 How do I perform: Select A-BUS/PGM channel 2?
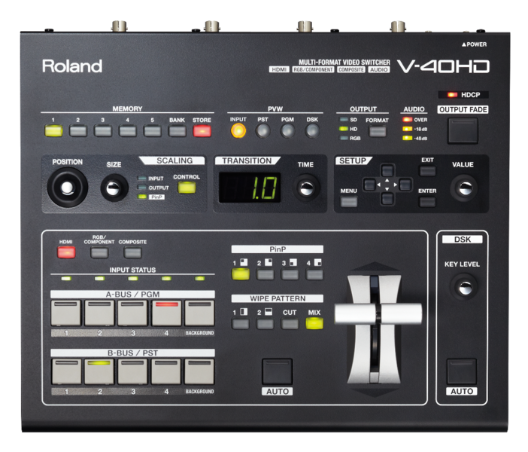click(x=99, y=313)
